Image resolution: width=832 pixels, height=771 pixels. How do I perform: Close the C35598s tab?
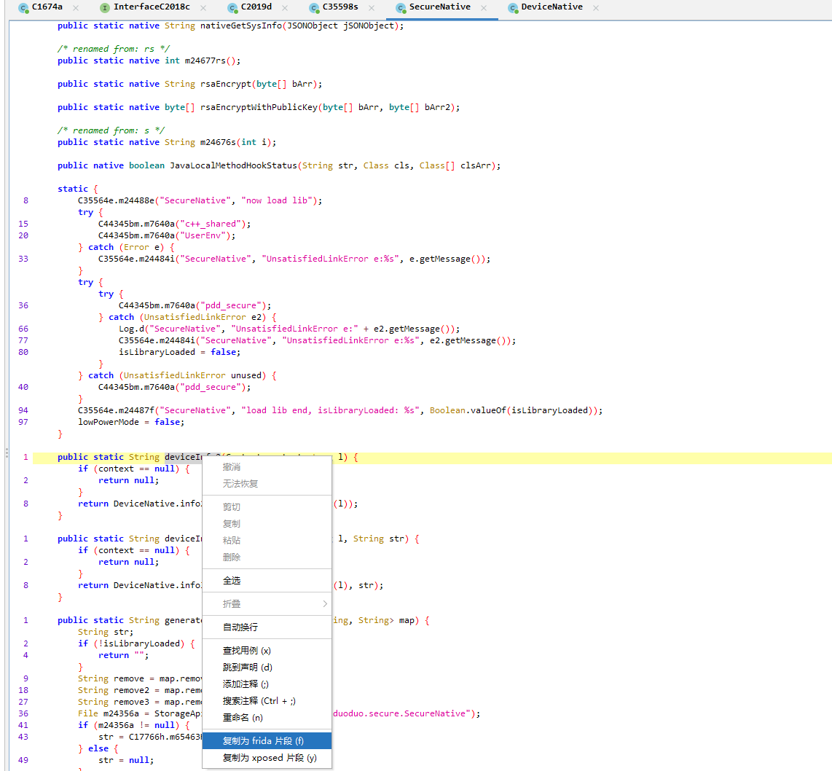(x=372, y=8)
